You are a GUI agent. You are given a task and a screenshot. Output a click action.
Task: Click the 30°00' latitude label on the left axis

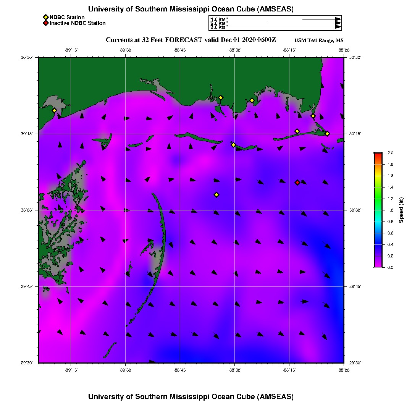[x=28, y=210]
